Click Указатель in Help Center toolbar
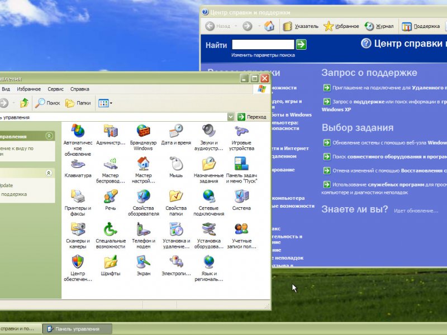This screenshot has width=447, height=335. [x=301, y=26]
